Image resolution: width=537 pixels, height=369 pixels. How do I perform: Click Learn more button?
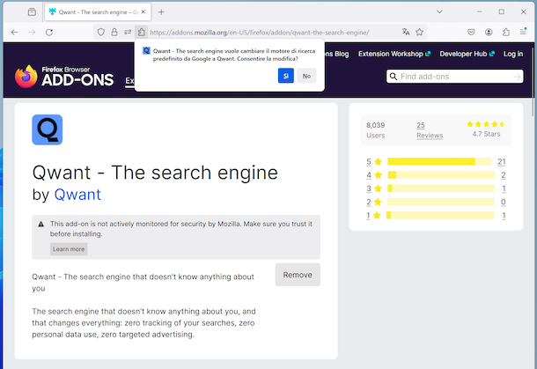[x=69, y=249]
